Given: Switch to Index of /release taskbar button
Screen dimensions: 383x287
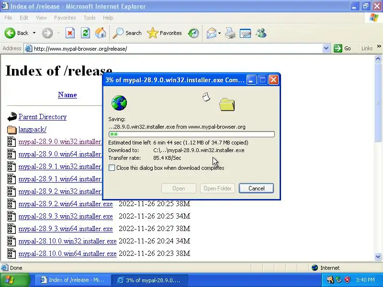Looking at the screenshot, I should click(72, 280).
